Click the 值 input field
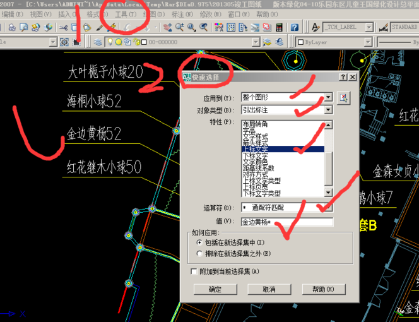Image resolution: width=419 pixels, height=322 pixels. point(286,222)
